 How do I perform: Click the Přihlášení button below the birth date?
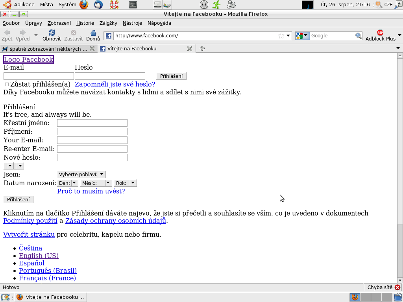click(x=18, y=199)
